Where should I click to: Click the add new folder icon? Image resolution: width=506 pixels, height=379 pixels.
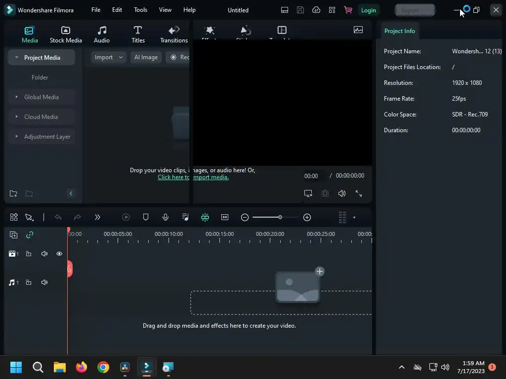click(x=13, y=193)
